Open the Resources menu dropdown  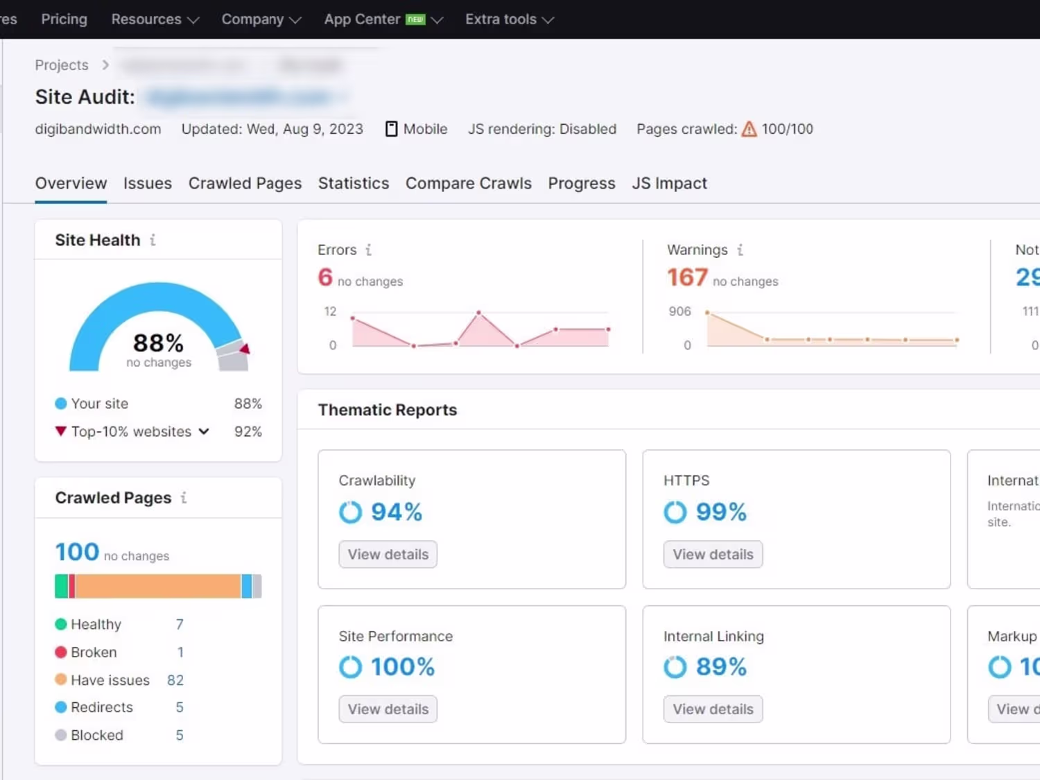coord(155,19)
